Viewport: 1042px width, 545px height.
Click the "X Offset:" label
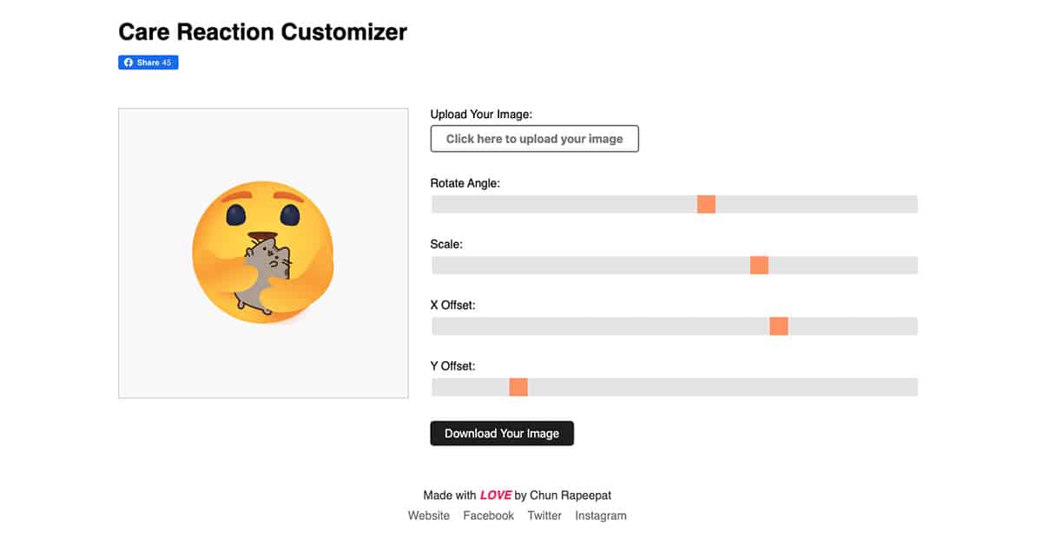(453, 305)
